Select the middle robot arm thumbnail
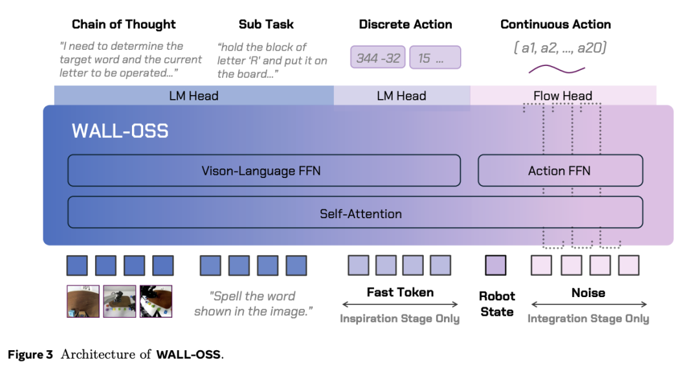 (x=119, y=301)
